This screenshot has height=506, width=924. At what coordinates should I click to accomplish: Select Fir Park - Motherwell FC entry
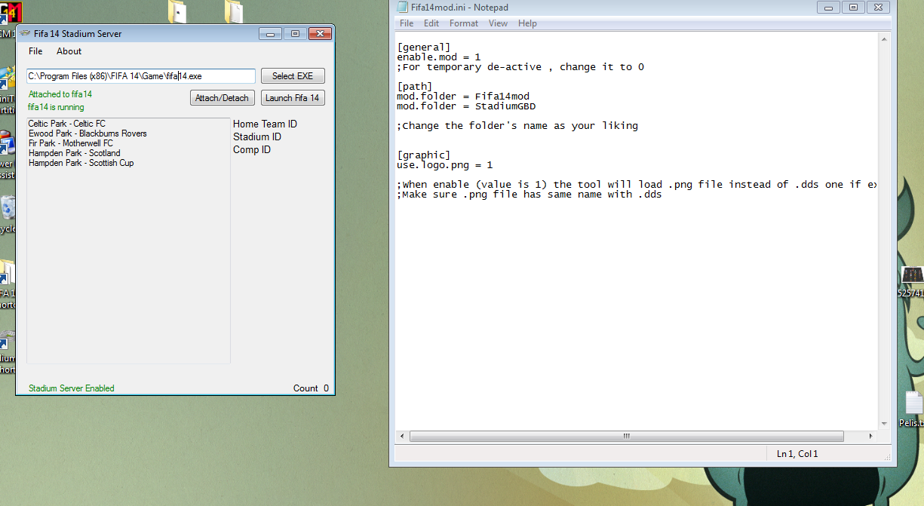coord(71,143)
